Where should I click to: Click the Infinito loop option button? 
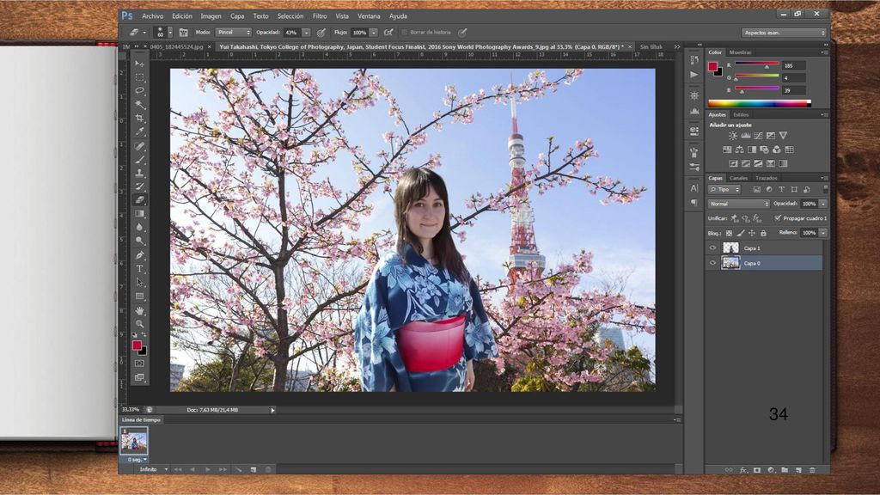pyautogui.click(x=153, y=469)
